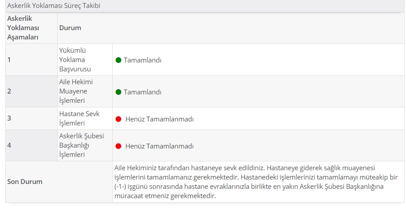Click the Son Durum description paragraph

[x=256, y=182]
